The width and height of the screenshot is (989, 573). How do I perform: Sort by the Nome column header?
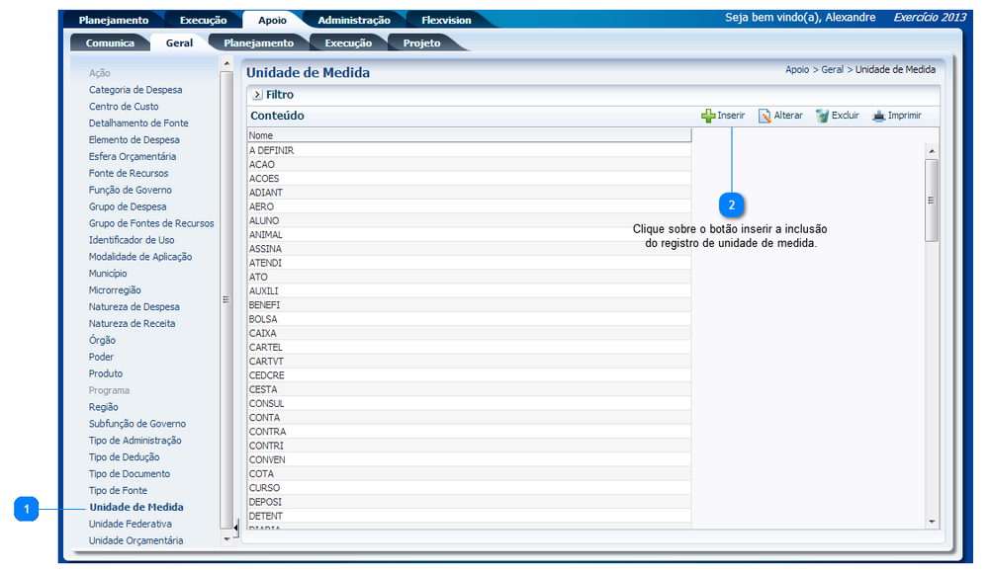[261, 135]
